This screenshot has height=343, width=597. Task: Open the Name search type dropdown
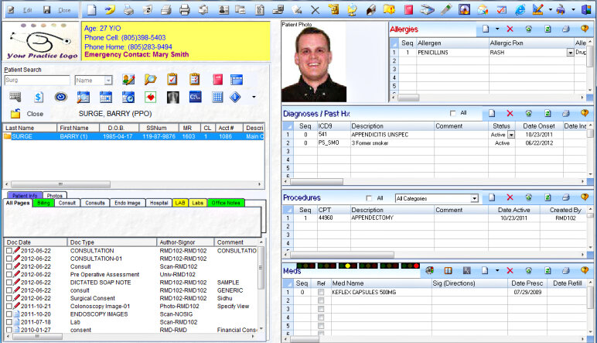click(x=108, y=81)
